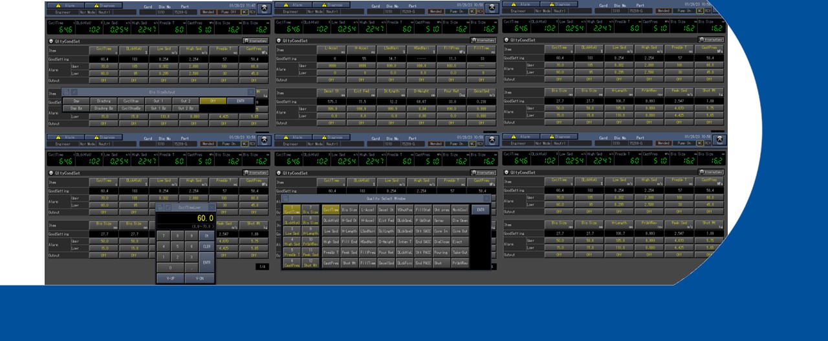Open Alarm on the L-Accel screen
This screenshot has height=341, width=828.
tap(294, 5)
